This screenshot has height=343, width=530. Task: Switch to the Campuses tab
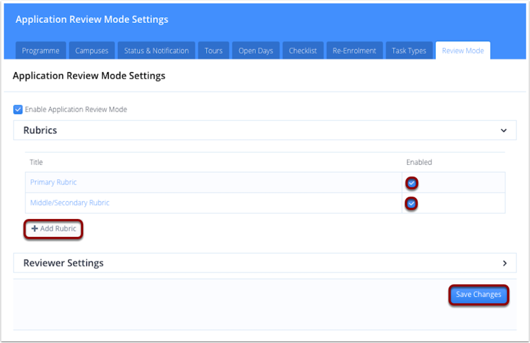pos(92,51)
